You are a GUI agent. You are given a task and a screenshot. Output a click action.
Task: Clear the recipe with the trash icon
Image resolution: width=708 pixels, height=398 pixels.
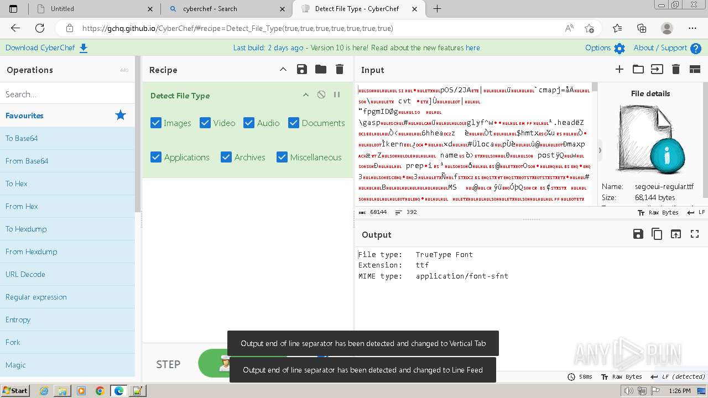pyautogui.click(x=340, y=69)
